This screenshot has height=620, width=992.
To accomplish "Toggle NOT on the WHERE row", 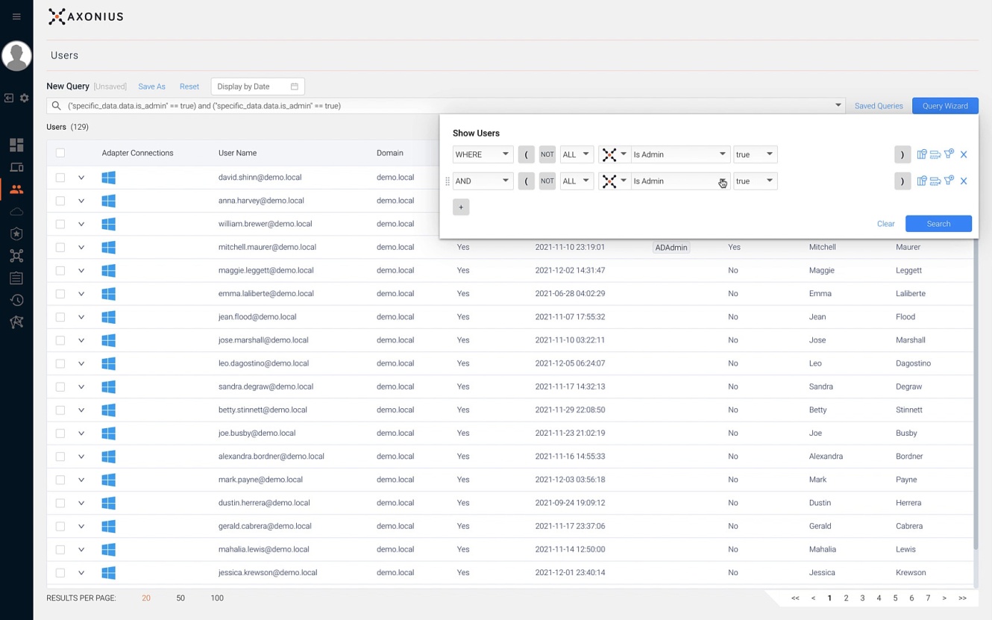I will [547, 154].
